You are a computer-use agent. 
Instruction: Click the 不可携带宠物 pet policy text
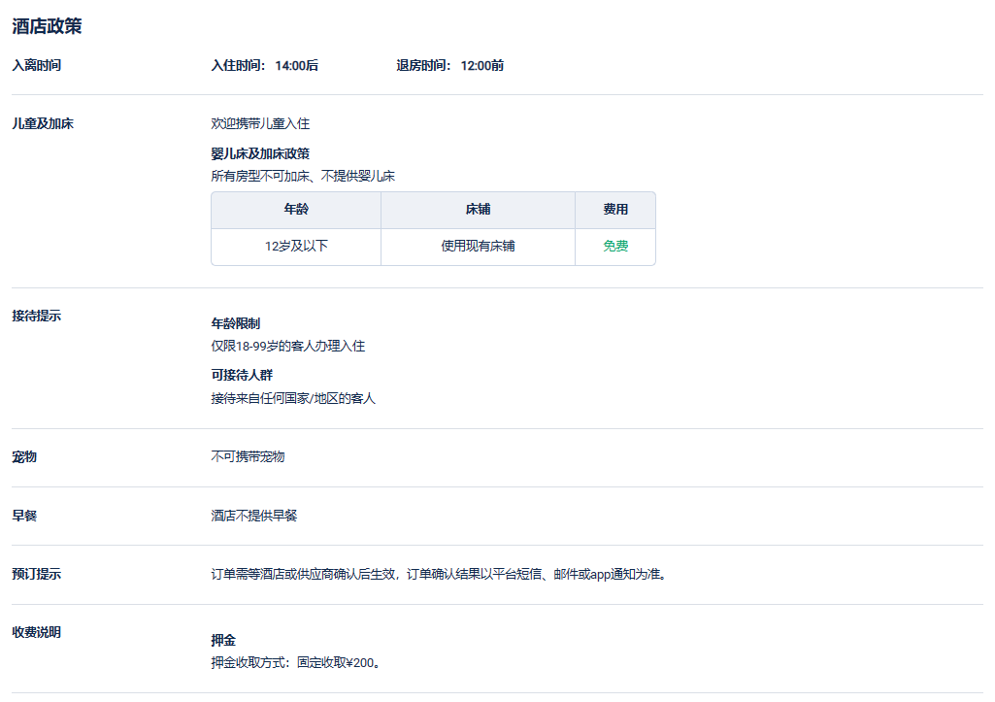248,457
